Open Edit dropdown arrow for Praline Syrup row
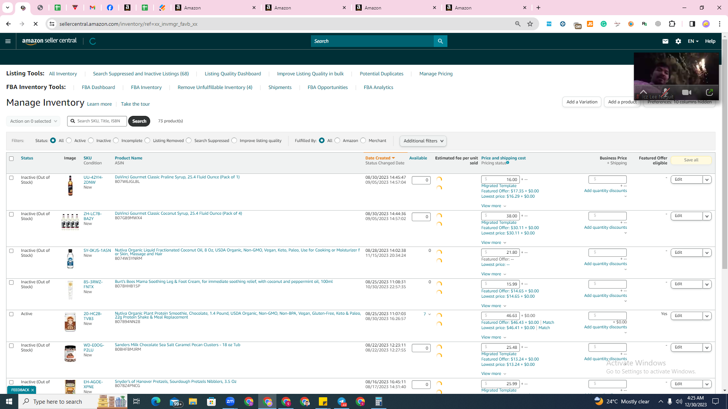The image size is (728, 409). coord(707,180)
